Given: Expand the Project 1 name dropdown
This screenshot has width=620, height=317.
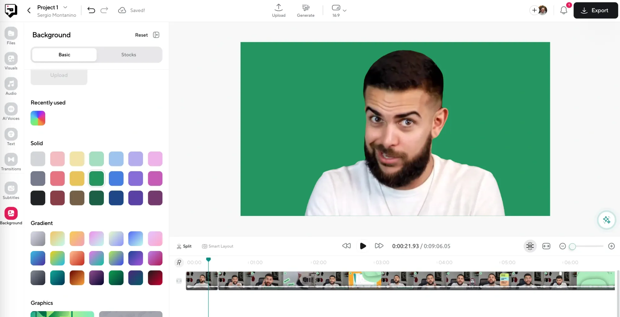Looking at the screenshot, I should [65, 7].
